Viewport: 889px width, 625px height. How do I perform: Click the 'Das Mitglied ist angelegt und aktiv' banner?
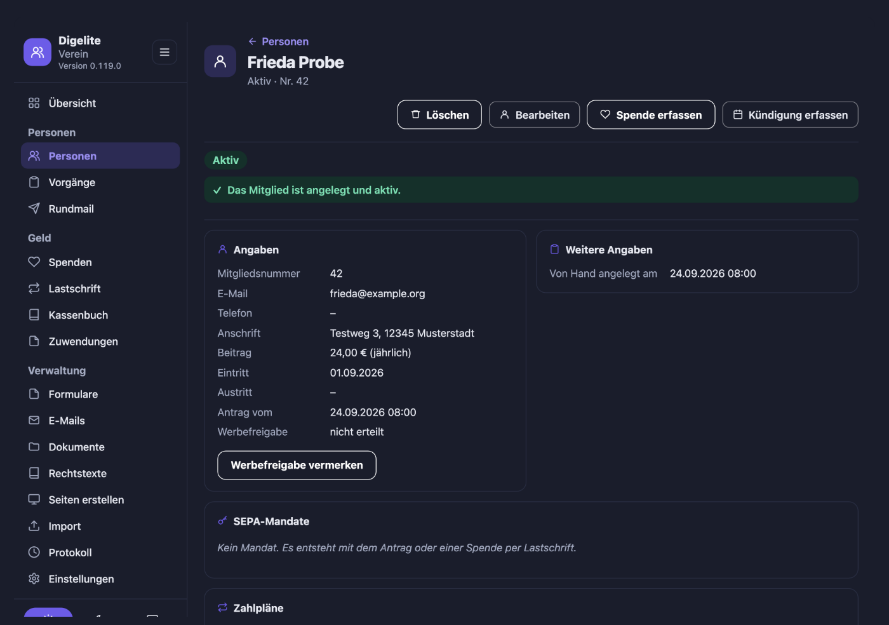(531, 190)
